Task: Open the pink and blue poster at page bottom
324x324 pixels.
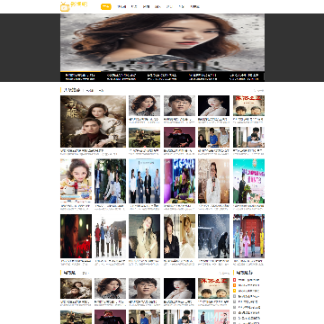Action: (x=213, y=317)
